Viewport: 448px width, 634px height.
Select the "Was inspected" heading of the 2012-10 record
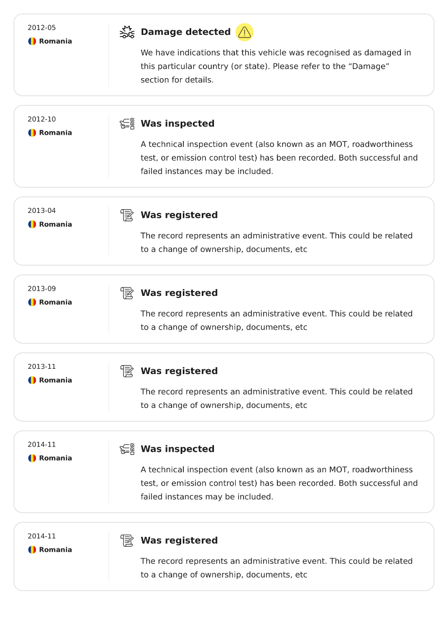pyautogui.click(x=178, y=124)
